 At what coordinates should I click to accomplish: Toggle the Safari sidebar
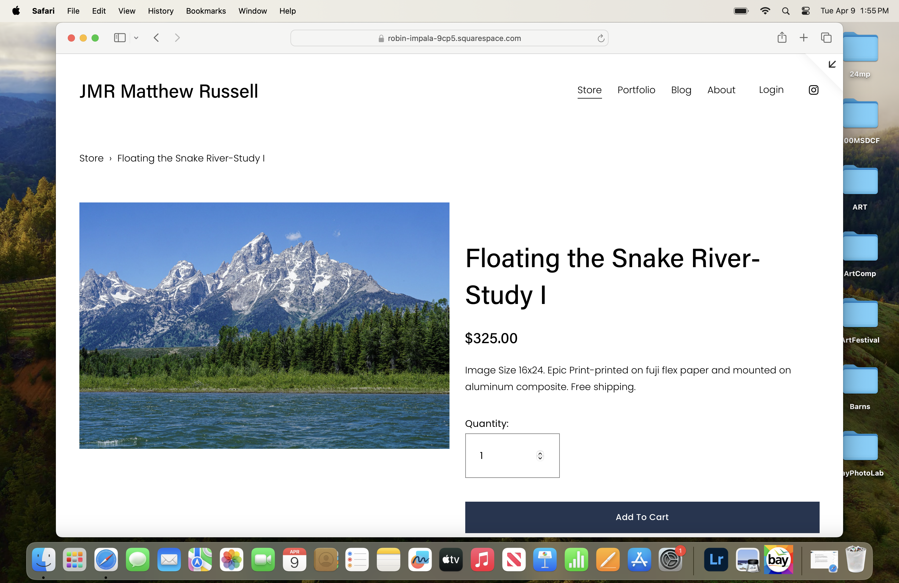(x=120, y=38)
